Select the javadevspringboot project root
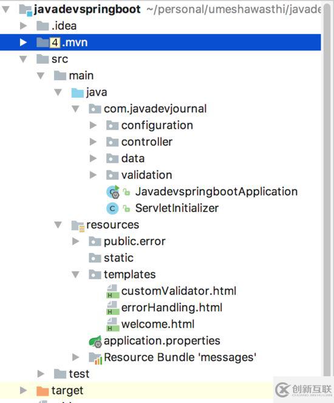The width and height of the screenshot is (334, 403). (x=87, y=10)
